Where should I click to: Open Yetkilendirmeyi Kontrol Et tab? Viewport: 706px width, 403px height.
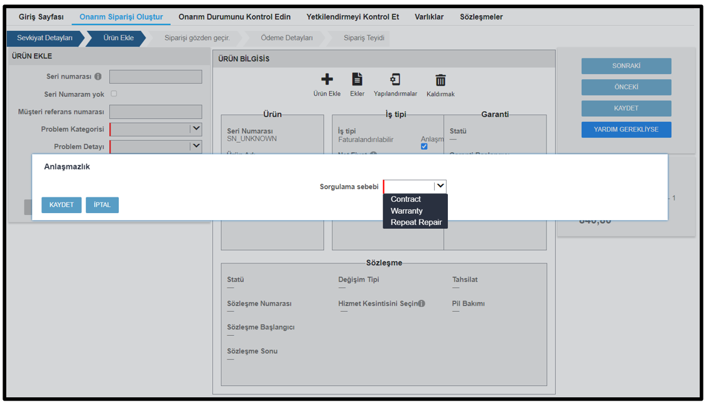352,17
